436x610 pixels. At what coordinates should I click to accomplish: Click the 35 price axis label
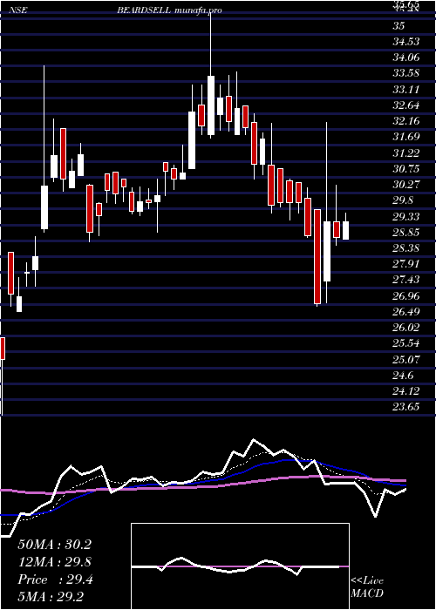399,25
